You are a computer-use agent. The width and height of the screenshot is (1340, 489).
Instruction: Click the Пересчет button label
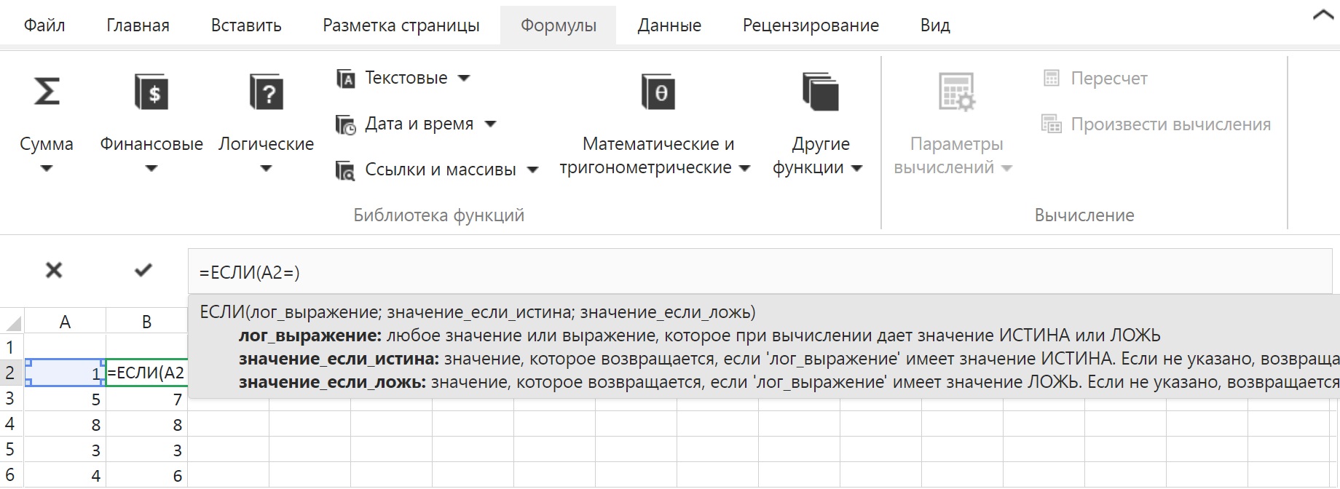pyautogui.click(x=1109, y=79)
